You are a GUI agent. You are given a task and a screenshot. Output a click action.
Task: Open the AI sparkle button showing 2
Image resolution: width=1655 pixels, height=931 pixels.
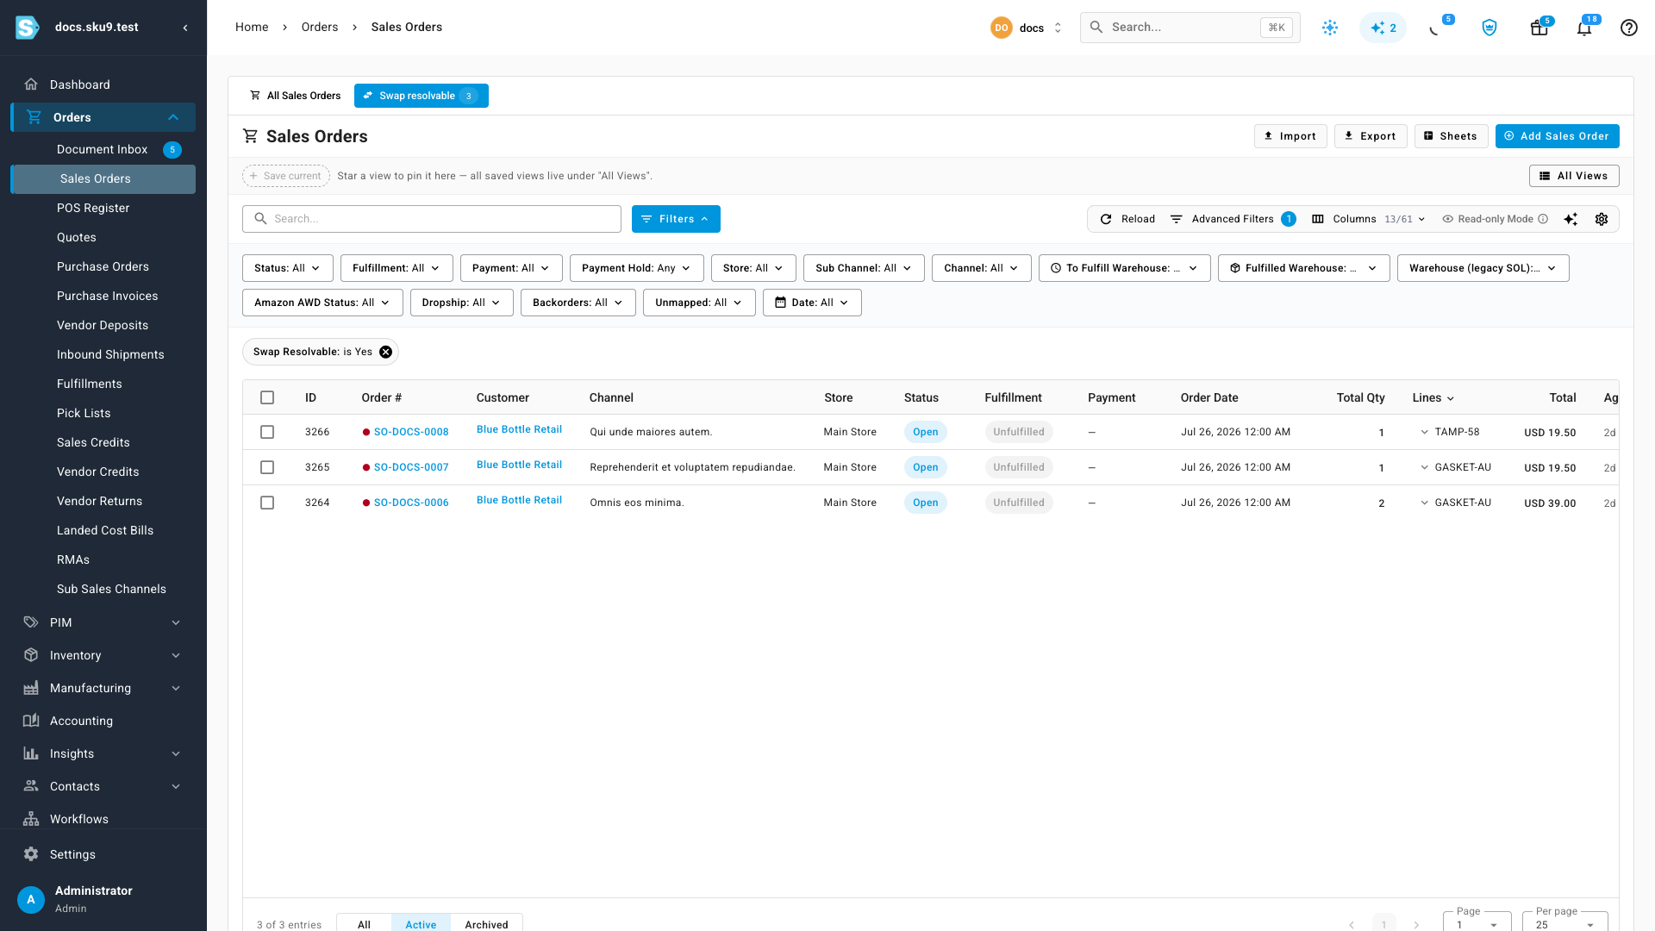click(x=1383, y=28)
